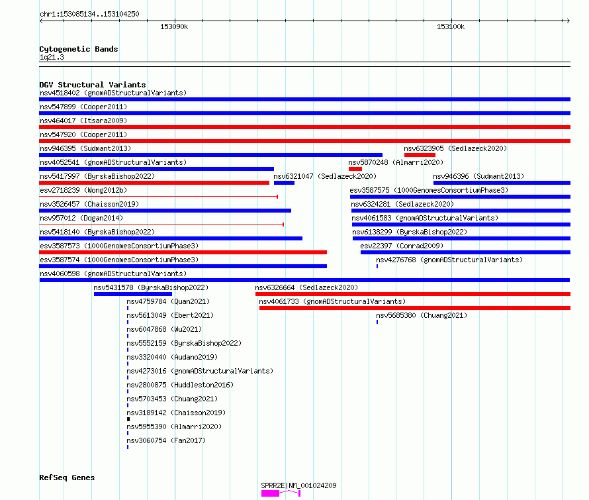Open nsv4060598 gnomADStructuralVariants label
This screenshot has height=500, width=589.
pos(113,274)
